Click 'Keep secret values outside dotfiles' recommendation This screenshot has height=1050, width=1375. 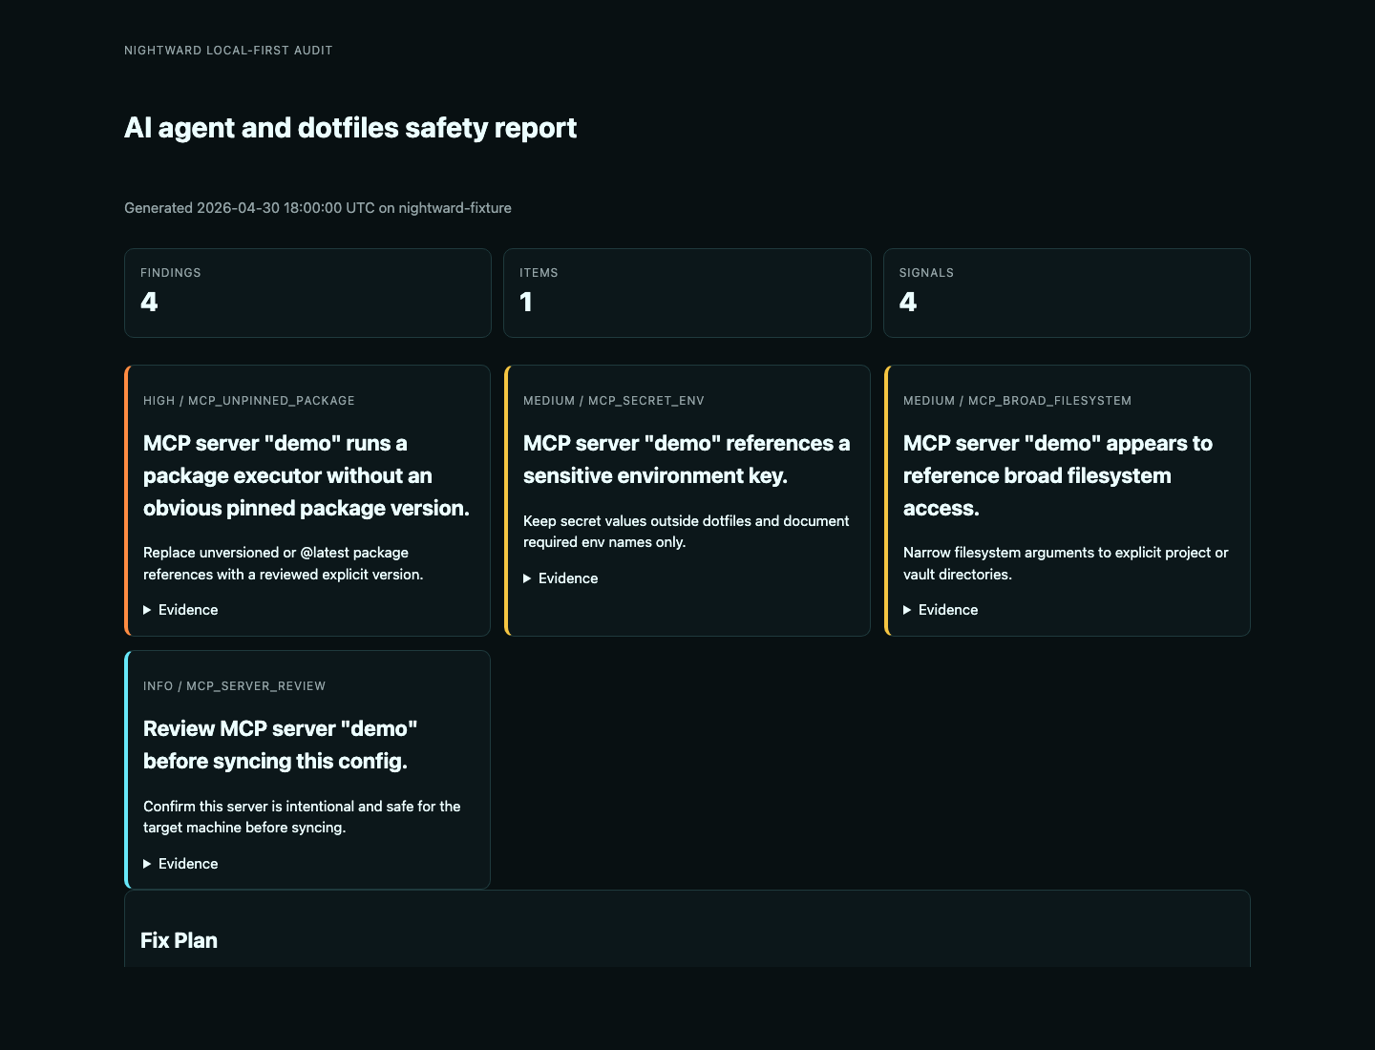coord(686,532)
